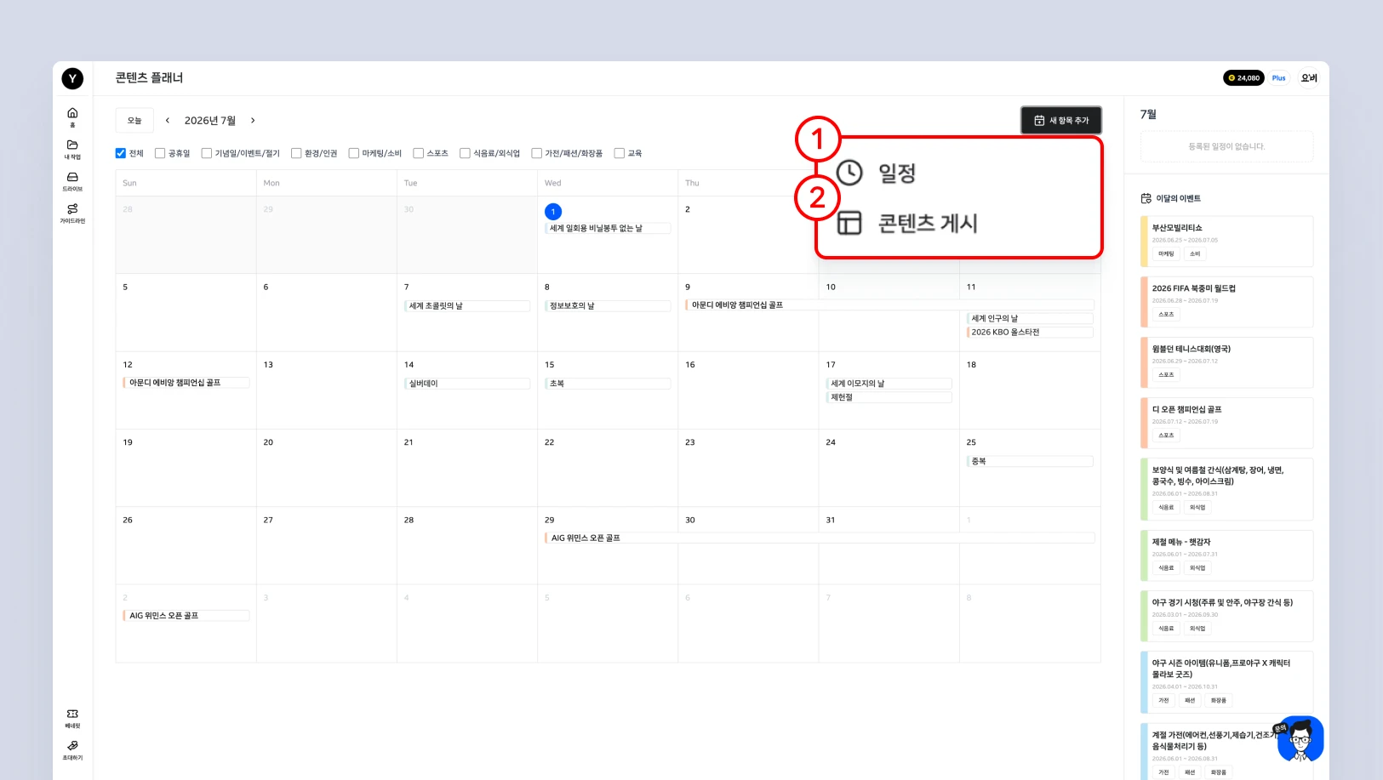Click the Plus plan badge
The height and width of the screenshot is (780, 1383).
[1278, 78]
